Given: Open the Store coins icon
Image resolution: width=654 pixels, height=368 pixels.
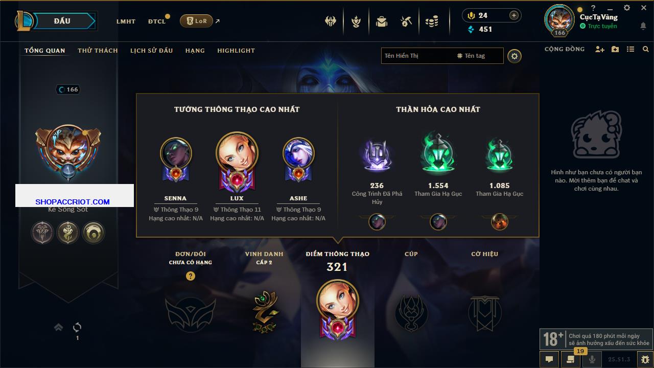Looking at the screenshot, I should click(432, 21).
